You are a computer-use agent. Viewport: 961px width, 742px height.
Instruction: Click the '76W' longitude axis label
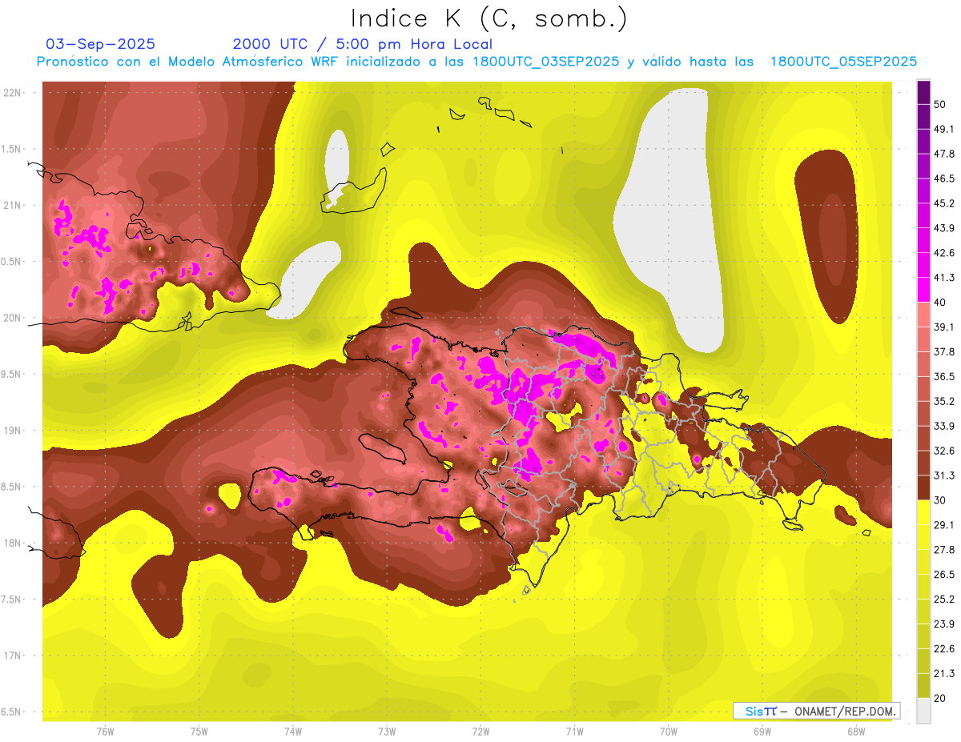[x=105, y=732]
